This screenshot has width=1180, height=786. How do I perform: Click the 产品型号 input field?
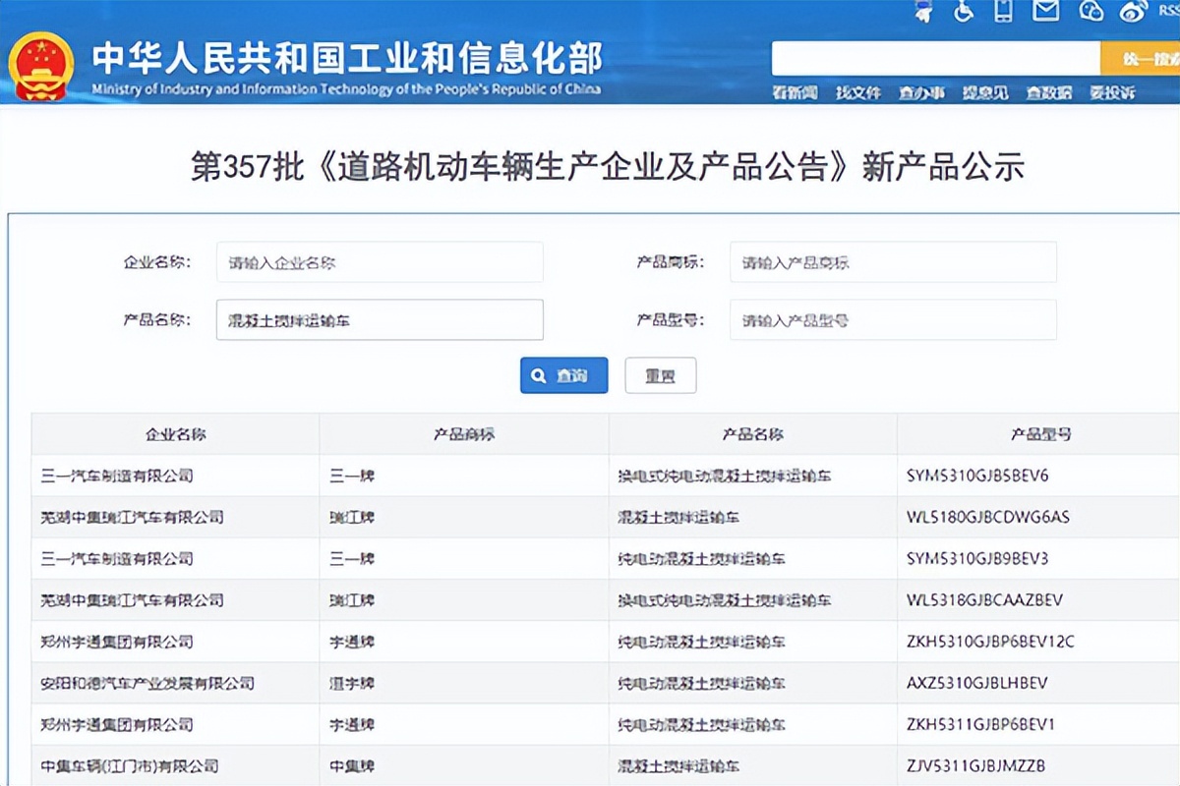893,319
